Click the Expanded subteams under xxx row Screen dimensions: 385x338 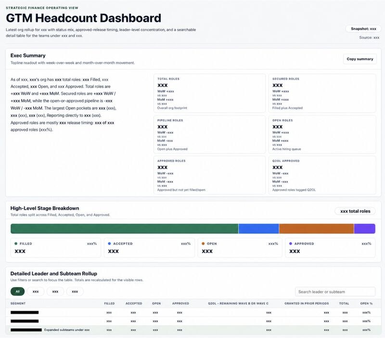[x=193, y=330]
